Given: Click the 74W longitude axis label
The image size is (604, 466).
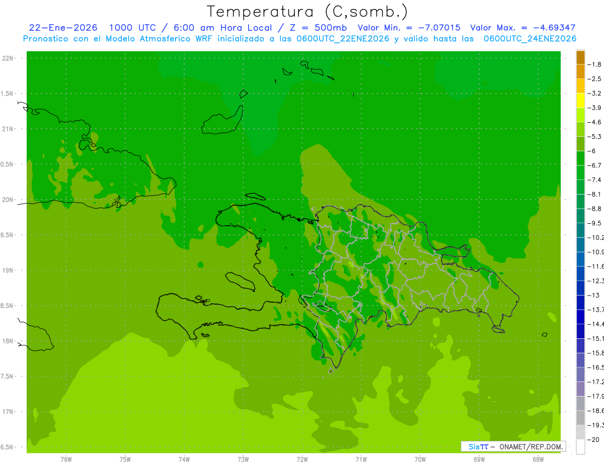Looking at the screenshot, I should pyautogui.click(x=184, y=459).
